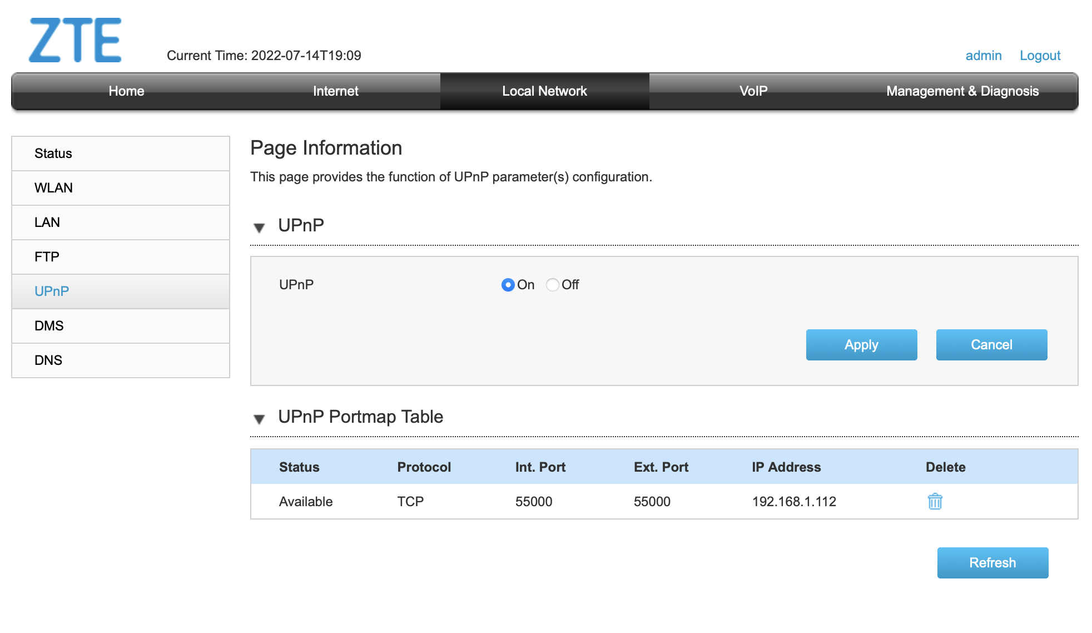Image resolution: width=1092 pixels, height=633 pixels.
Task: Select LAN in the sidebar
Action: tap(121, 222)
